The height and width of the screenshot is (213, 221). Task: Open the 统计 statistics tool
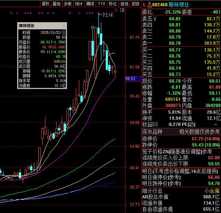click(79, 3)
